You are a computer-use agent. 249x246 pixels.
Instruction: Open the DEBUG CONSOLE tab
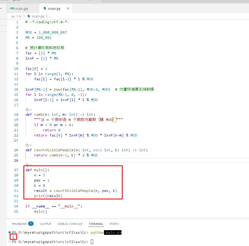(x=70, y=224)
